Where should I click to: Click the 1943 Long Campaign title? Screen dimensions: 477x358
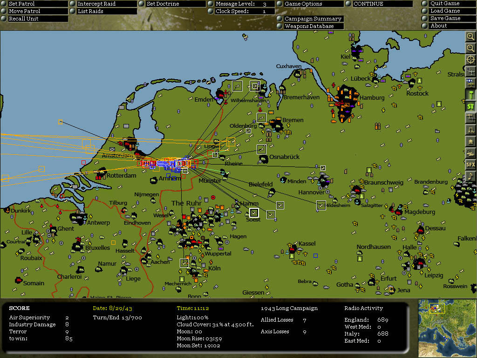(289, 308)
